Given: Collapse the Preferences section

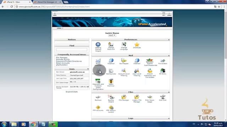Looking at the screenshot, I should pos(169,40).
